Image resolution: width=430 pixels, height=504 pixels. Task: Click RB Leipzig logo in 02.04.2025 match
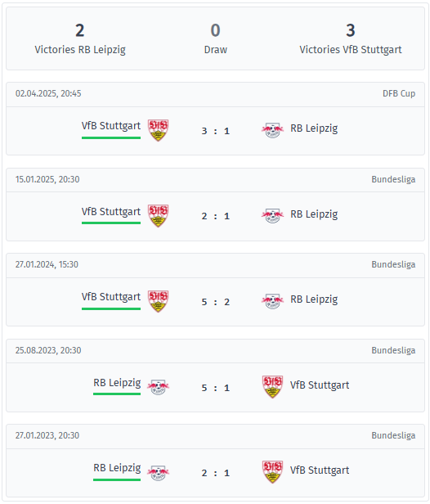click(272, 130)
